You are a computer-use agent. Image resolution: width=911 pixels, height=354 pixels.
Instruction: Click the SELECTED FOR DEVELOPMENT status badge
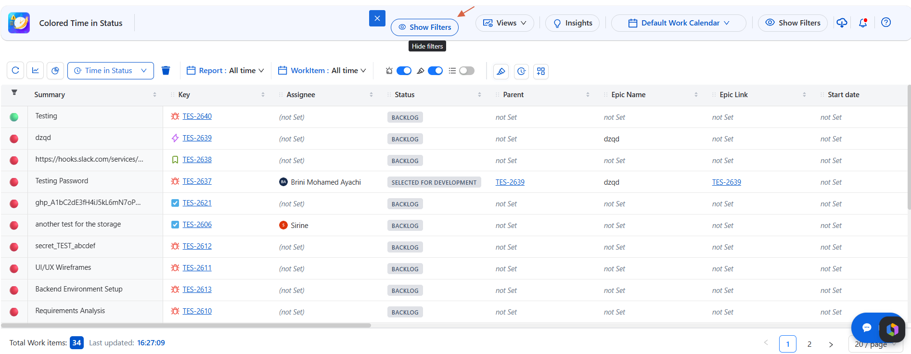click(x=434, y=182)
